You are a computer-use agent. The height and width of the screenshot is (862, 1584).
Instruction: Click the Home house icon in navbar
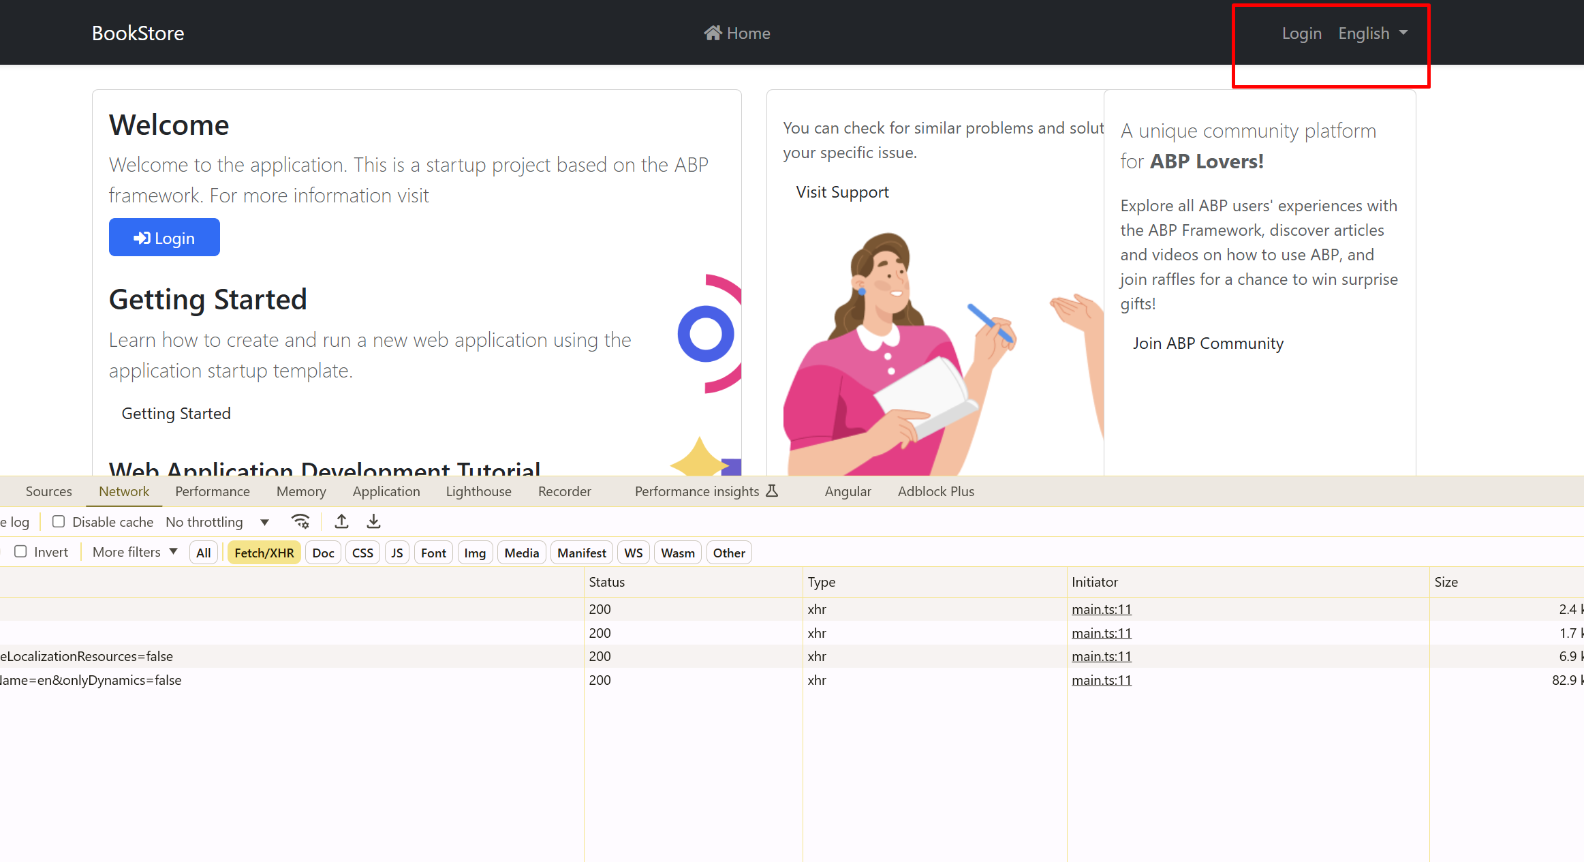[x=713, y=33]
